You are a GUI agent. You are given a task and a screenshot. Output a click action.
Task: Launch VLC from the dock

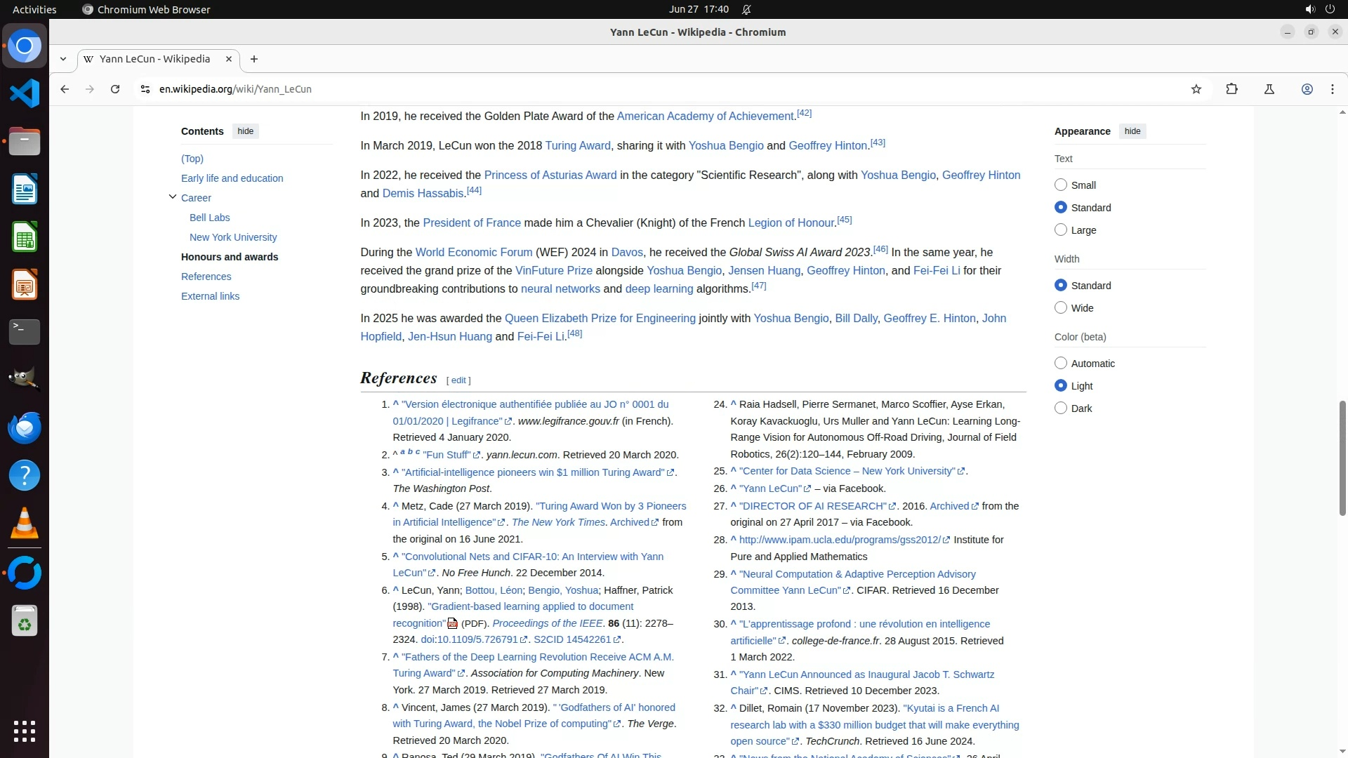click(24, 524)
